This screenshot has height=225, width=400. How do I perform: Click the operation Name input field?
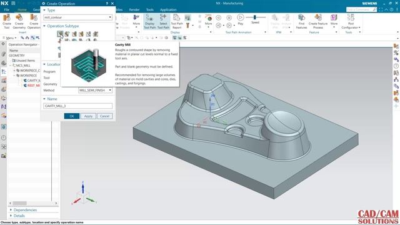(x=77, y=106)
